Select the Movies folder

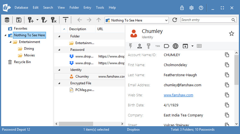pyautogui.click(x=29, y=55)
